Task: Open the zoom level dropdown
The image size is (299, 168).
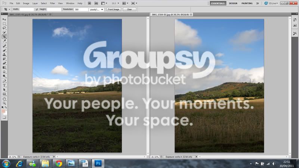Action: tap(115, 3)
